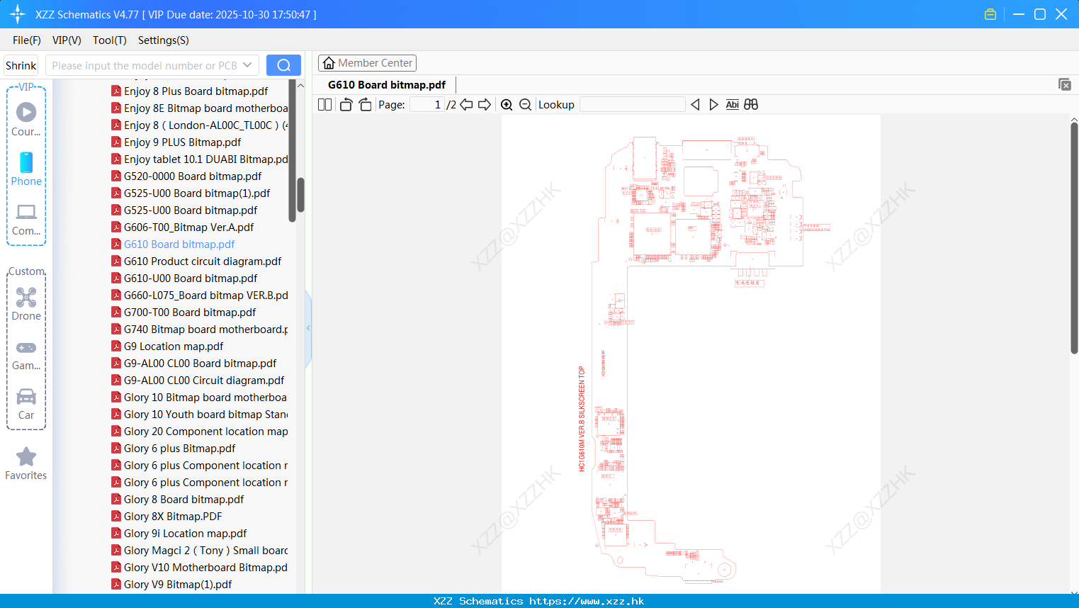Toggle whole-word match Abi icon
The width and height of the screenshot is (1079, 608).
point(733,104)
